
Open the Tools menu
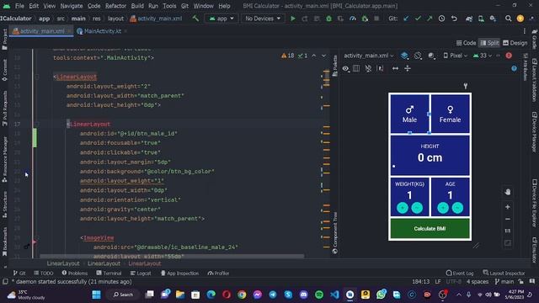169,6
